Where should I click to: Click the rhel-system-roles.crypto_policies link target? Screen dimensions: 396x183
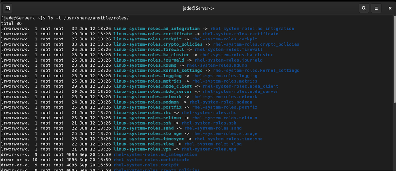(256, 44)
